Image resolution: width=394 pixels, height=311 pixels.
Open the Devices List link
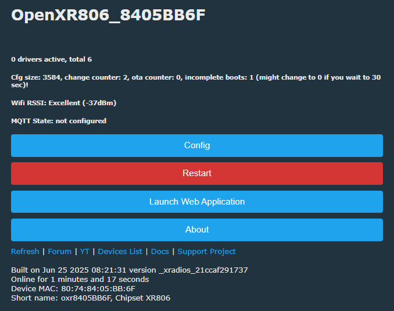pos(120,251)
